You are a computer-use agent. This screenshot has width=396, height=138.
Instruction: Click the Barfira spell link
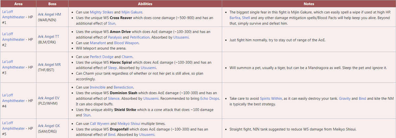[x=235, y=18]
